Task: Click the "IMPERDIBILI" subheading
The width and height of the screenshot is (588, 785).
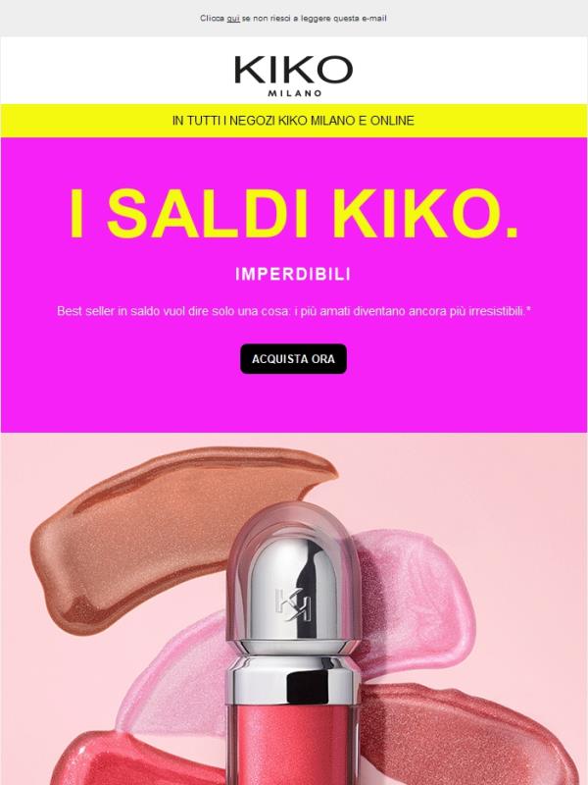Action: (x=293, y=275)
